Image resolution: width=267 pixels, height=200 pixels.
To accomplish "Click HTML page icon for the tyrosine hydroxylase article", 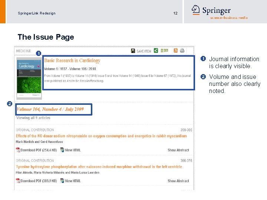I will coord(62,181).
